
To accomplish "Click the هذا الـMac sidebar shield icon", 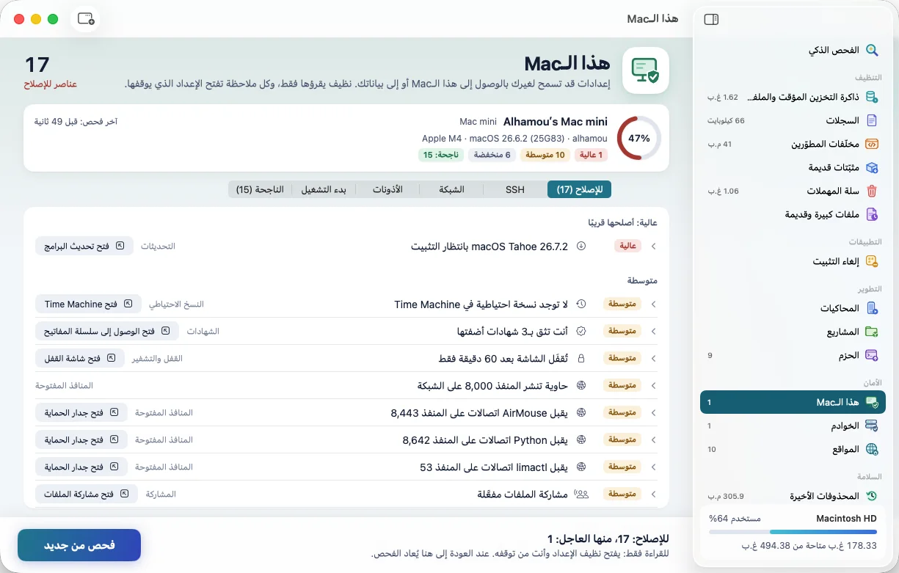I will pos(872,402).
